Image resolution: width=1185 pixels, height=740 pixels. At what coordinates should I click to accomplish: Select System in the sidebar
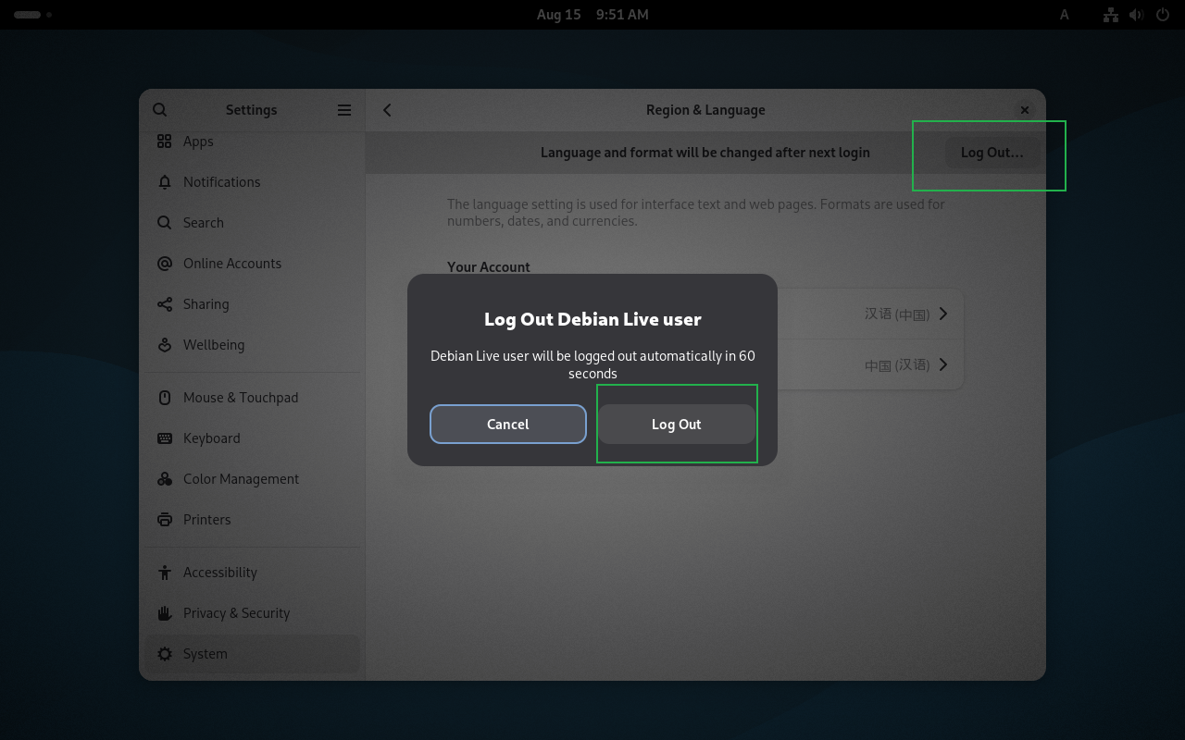coord(252,654)
